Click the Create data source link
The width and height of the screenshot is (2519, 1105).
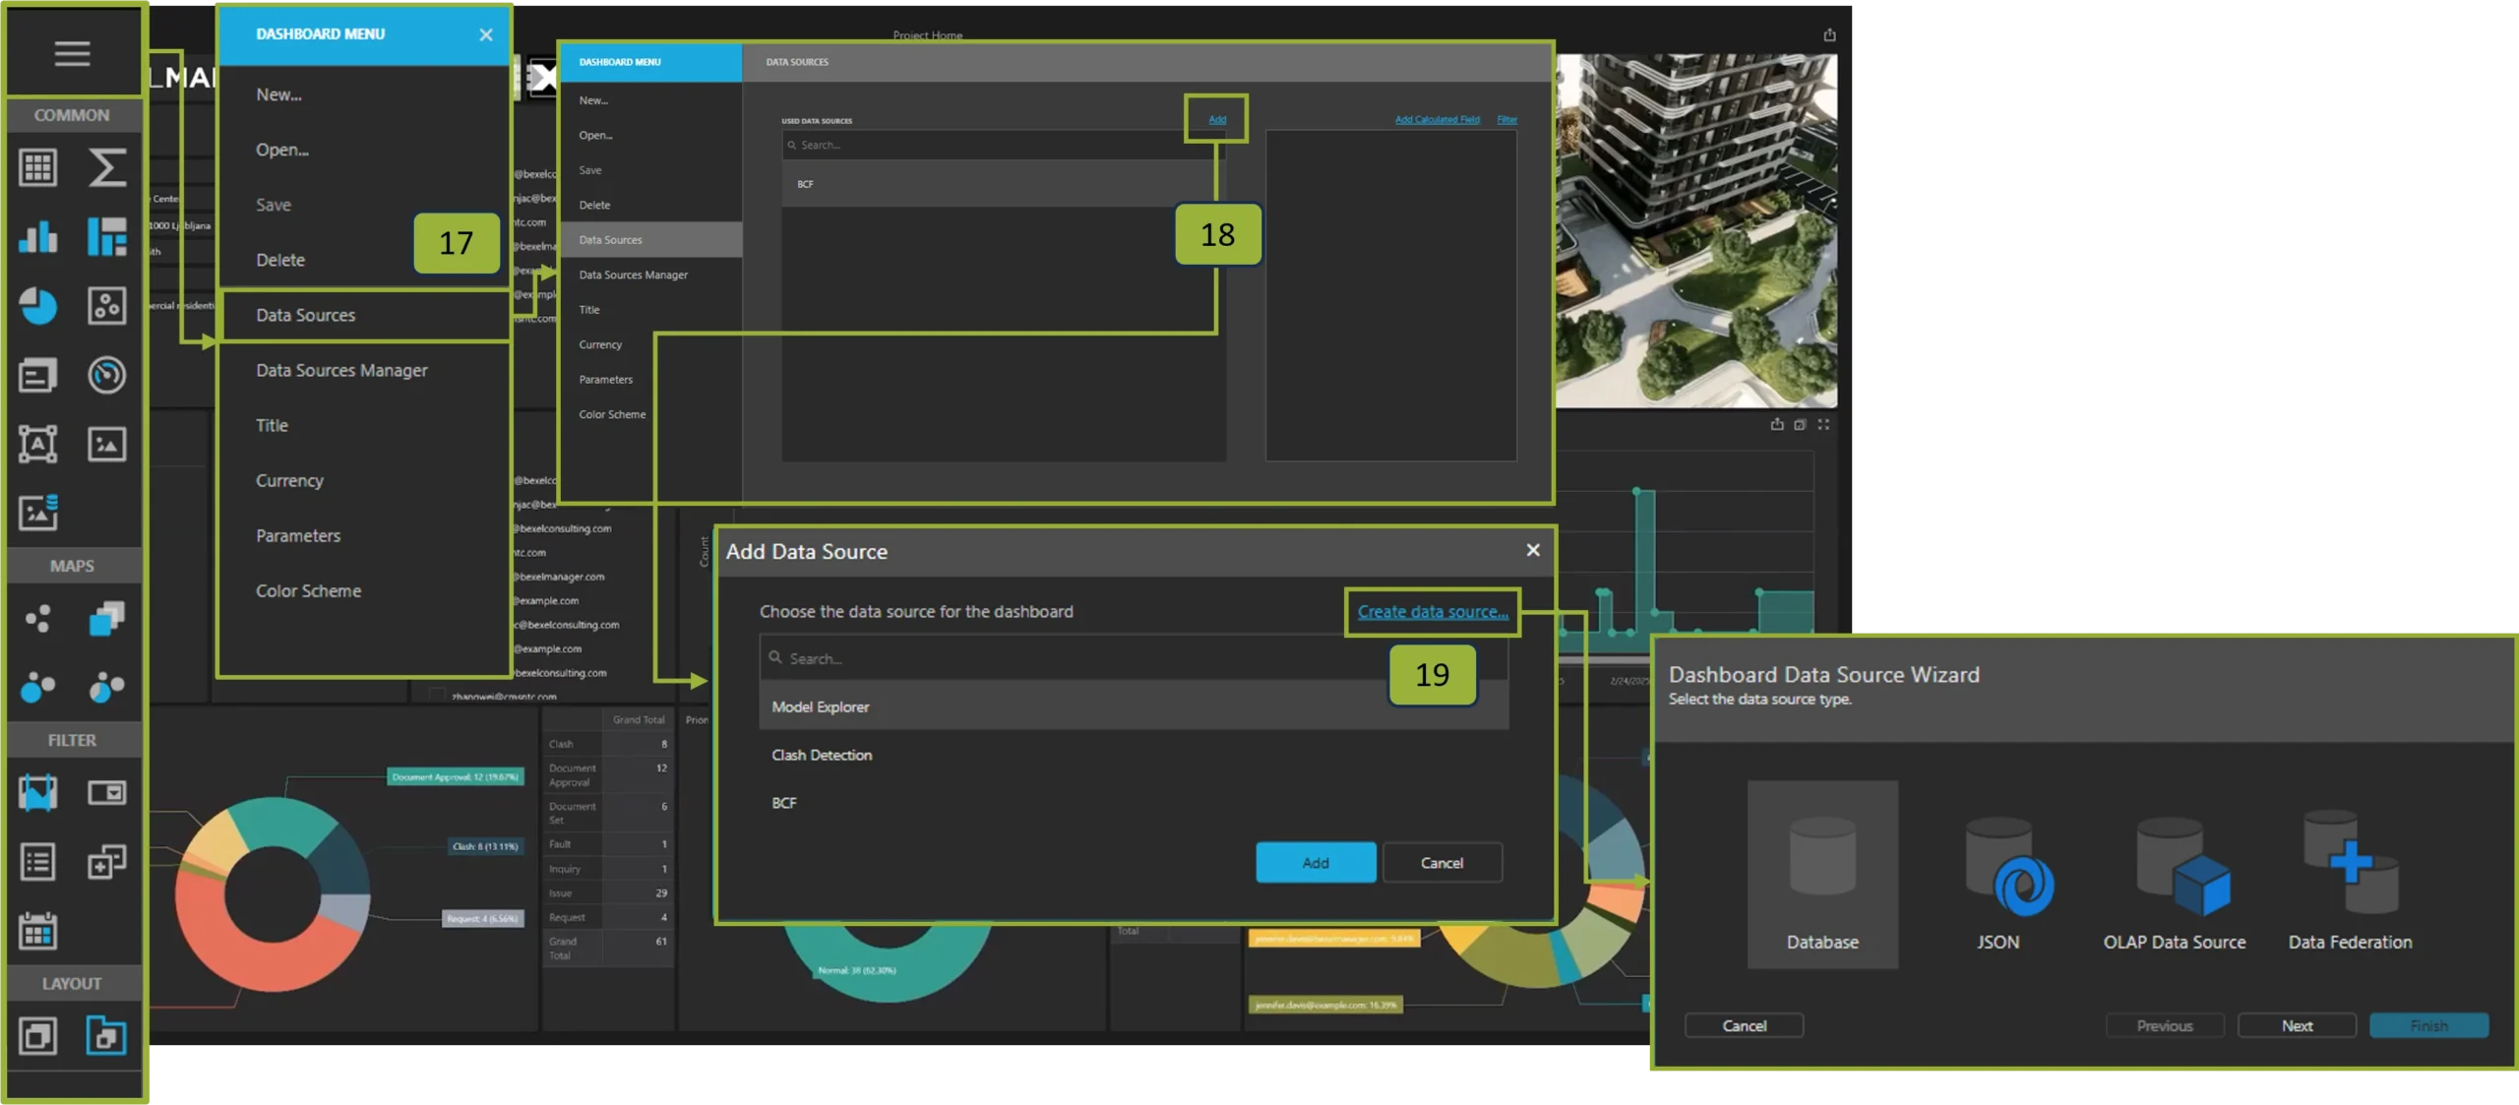pos(1432,612)
